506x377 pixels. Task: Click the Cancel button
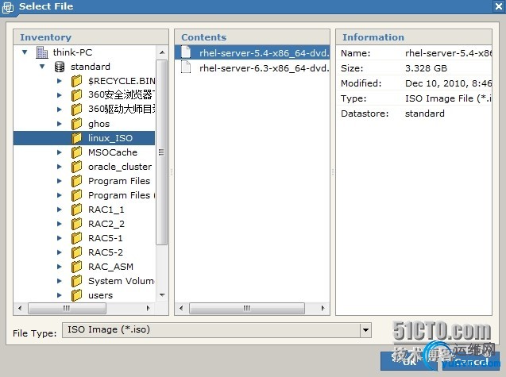[x=470, y=362]
